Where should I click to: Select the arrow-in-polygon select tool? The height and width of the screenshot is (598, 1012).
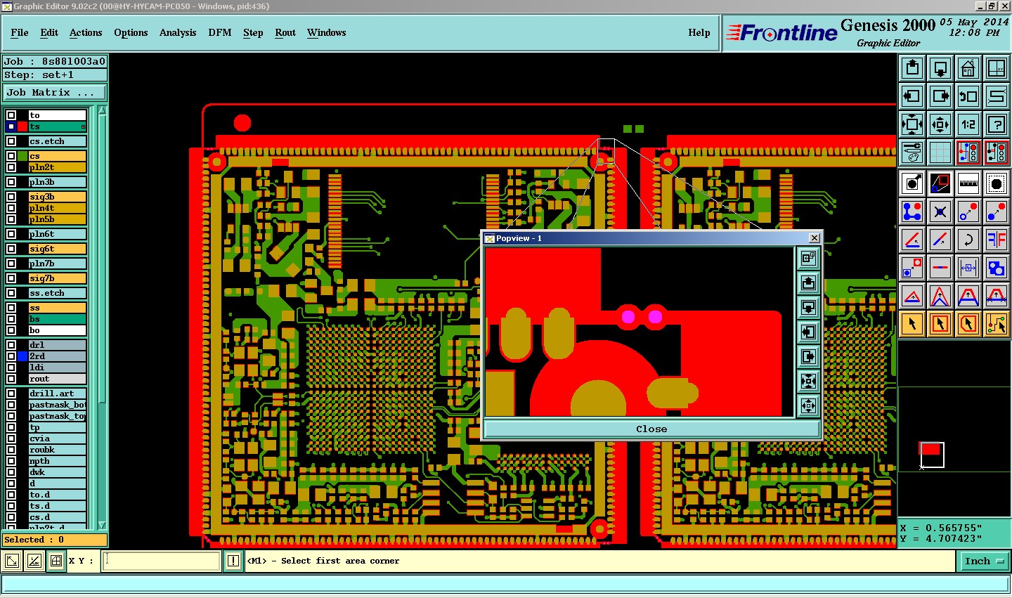pos(968,324)
